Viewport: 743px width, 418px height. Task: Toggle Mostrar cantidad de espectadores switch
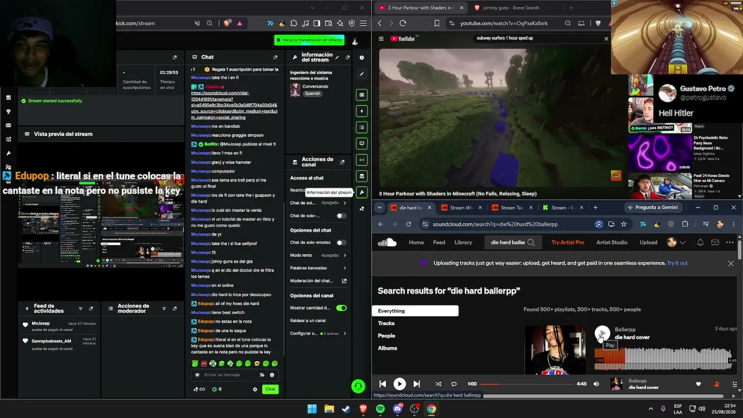tap(341, 308)
